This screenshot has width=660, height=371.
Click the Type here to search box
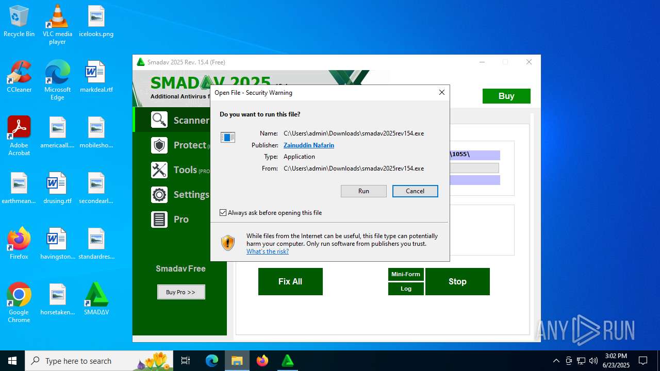pos(99,361)
